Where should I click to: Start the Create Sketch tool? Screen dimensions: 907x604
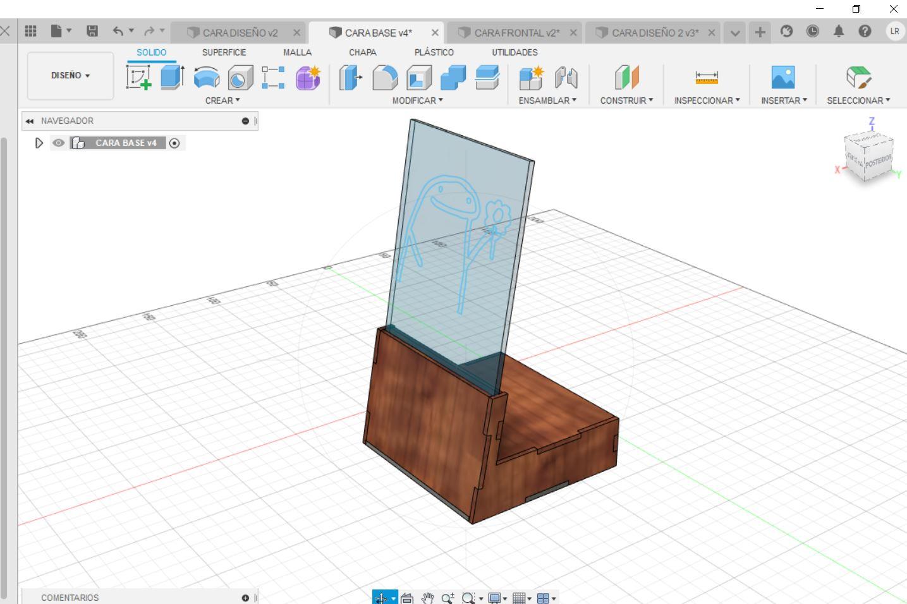(x=138, y=78)
